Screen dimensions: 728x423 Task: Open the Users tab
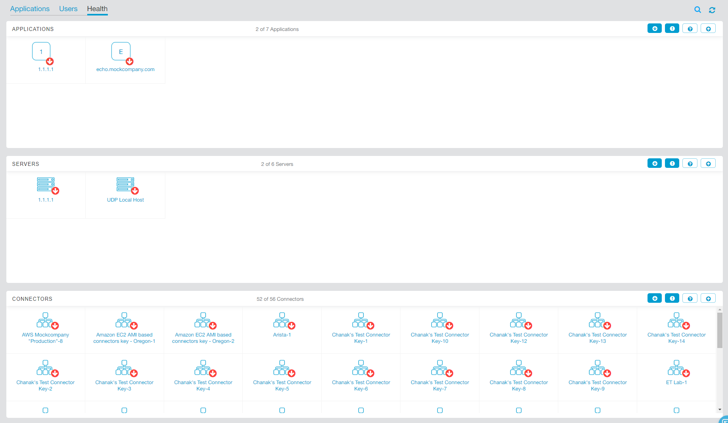pos(68,8)
